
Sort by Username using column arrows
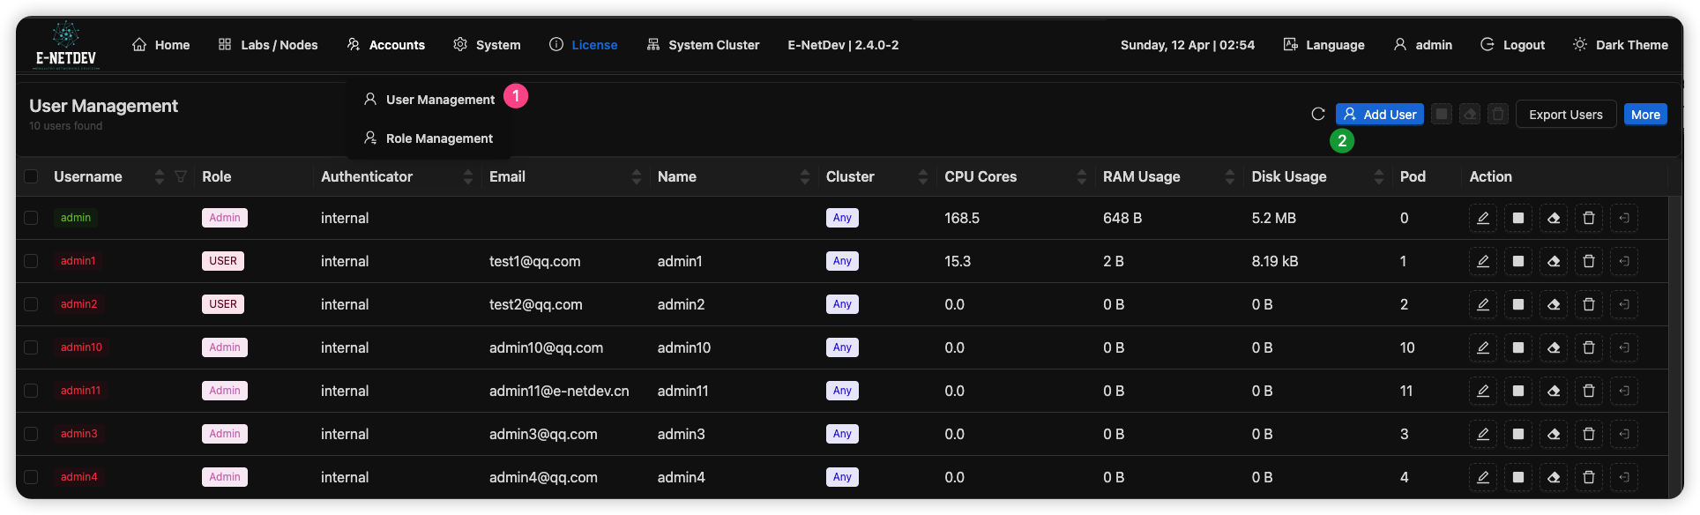[160, 176]
